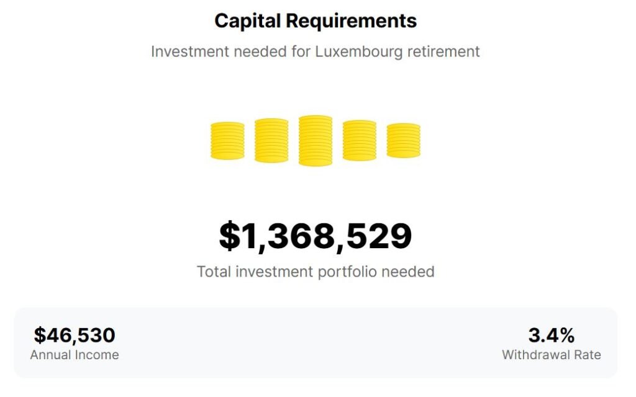
Task: Click the $46,530 income figure
Action: [75, 336]
